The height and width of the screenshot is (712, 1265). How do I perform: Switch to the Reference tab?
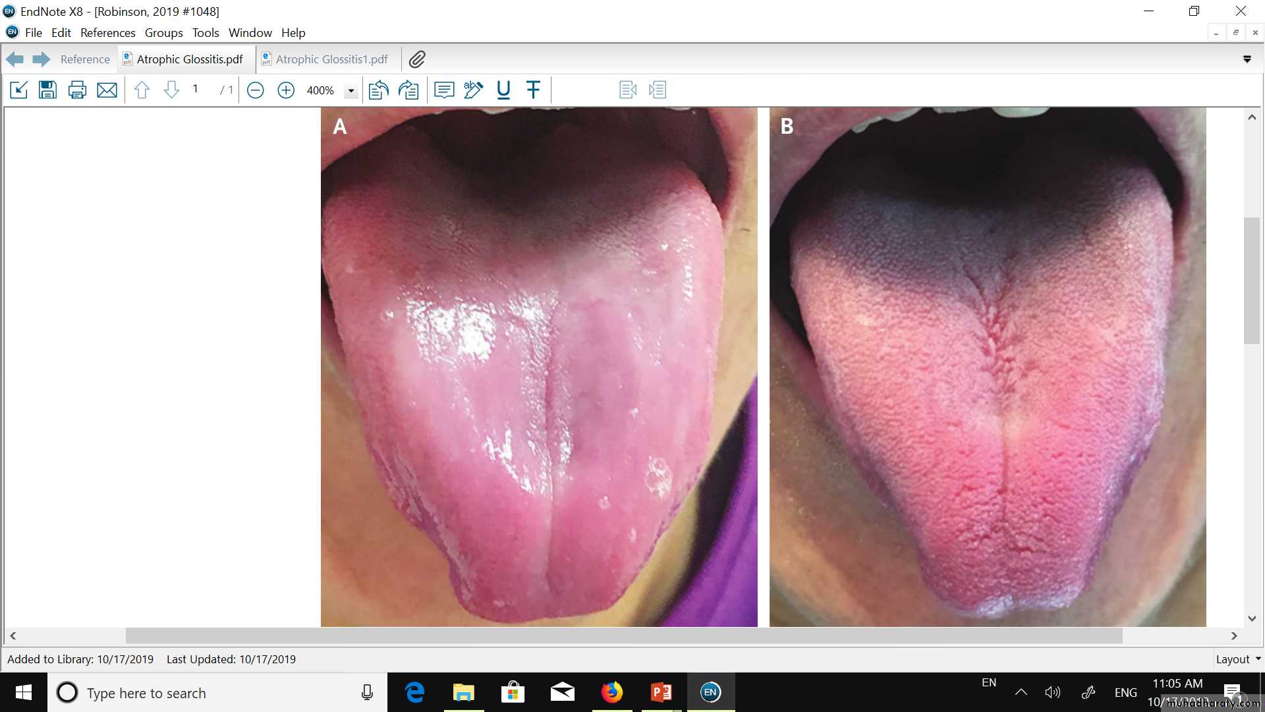click(85, 59)
